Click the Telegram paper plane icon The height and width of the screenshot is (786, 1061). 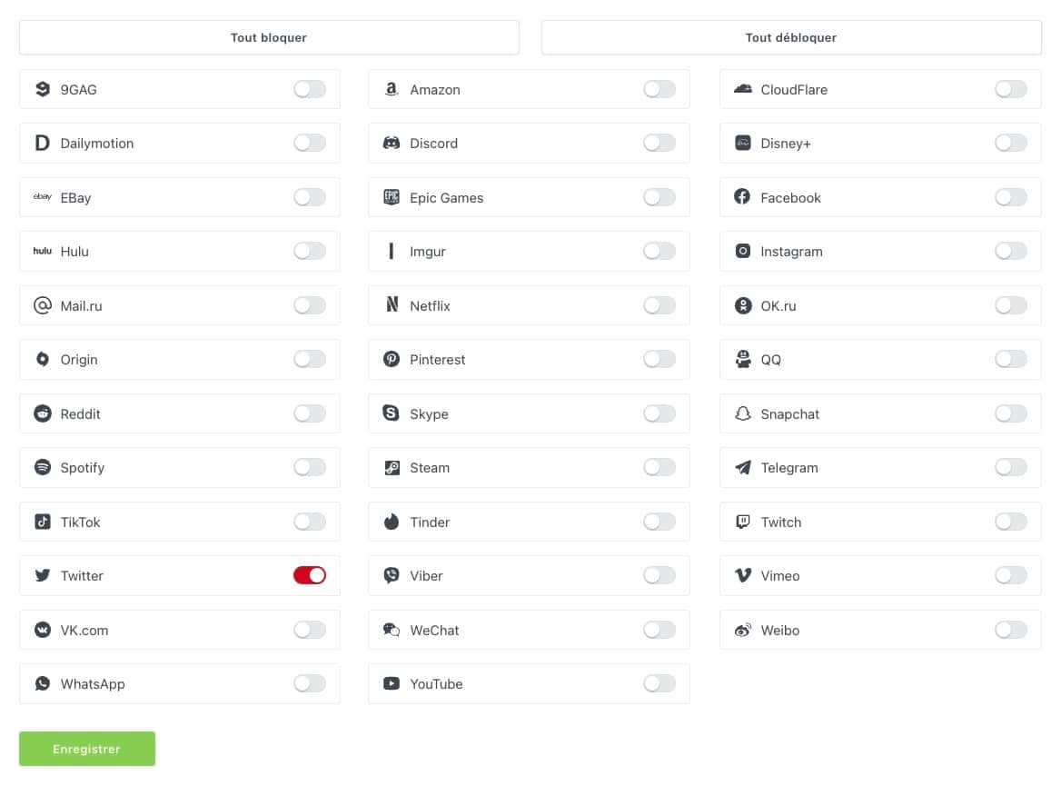click(743, 467)
